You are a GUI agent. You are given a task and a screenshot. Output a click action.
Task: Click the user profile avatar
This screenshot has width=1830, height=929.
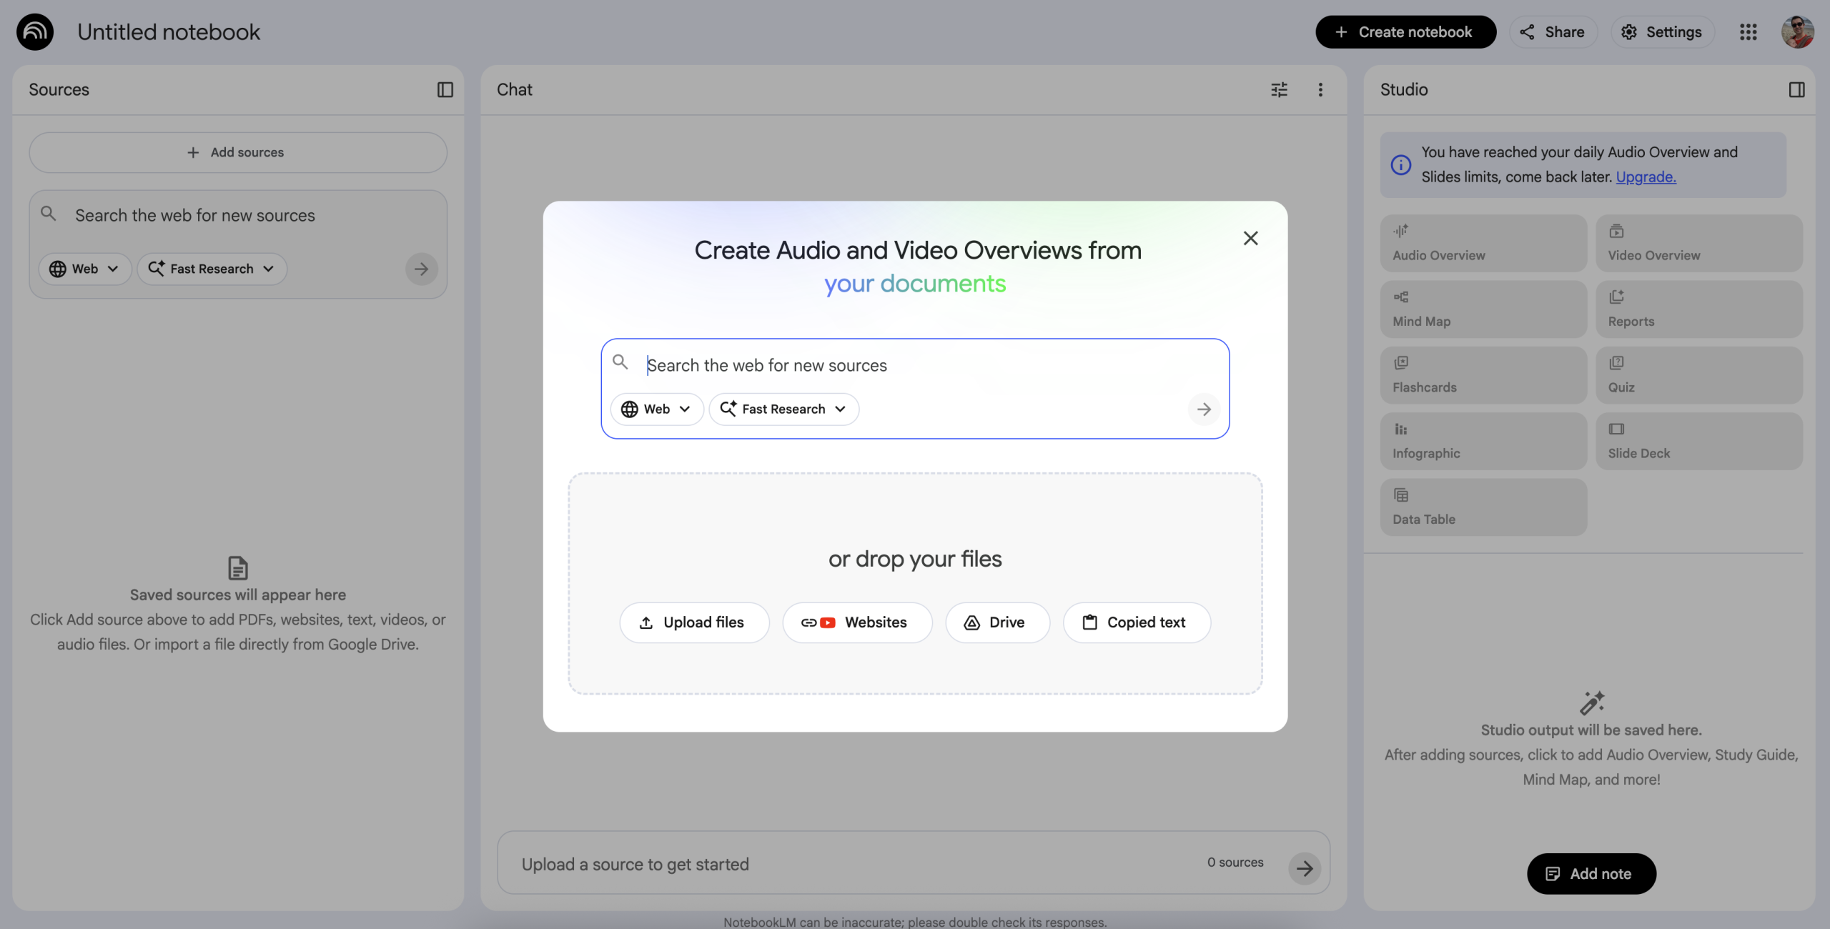click(1797, 32)
